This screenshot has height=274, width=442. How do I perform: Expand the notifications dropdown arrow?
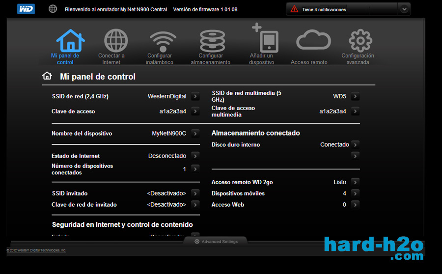(404, 9)
